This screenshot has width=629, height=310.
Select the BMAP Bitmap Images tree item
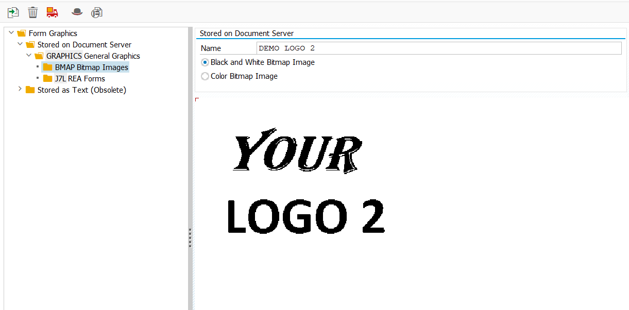91,67
